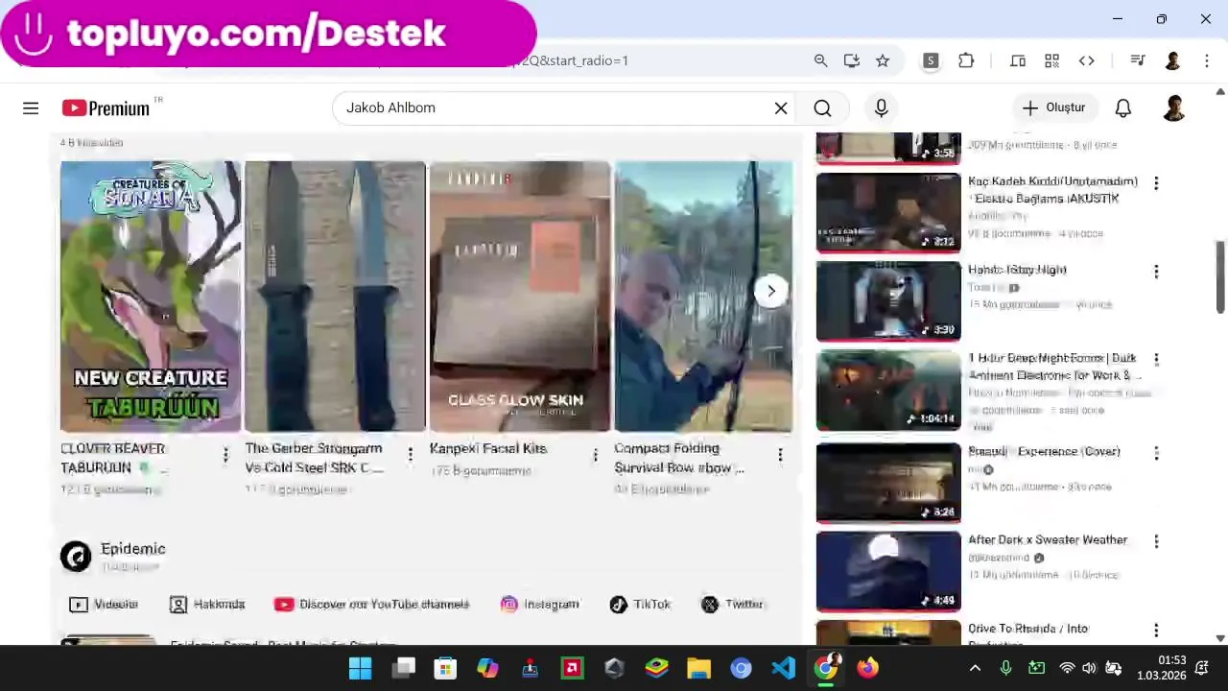
Task: Open the YouTube account avatar menu
Action: 1173,108
